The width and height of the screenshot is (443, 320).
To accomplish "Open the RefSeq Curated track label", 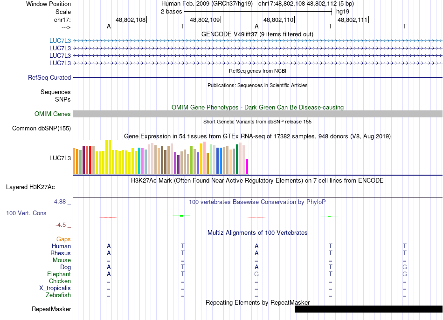I will pyautogui.click(x=49, y=77).
